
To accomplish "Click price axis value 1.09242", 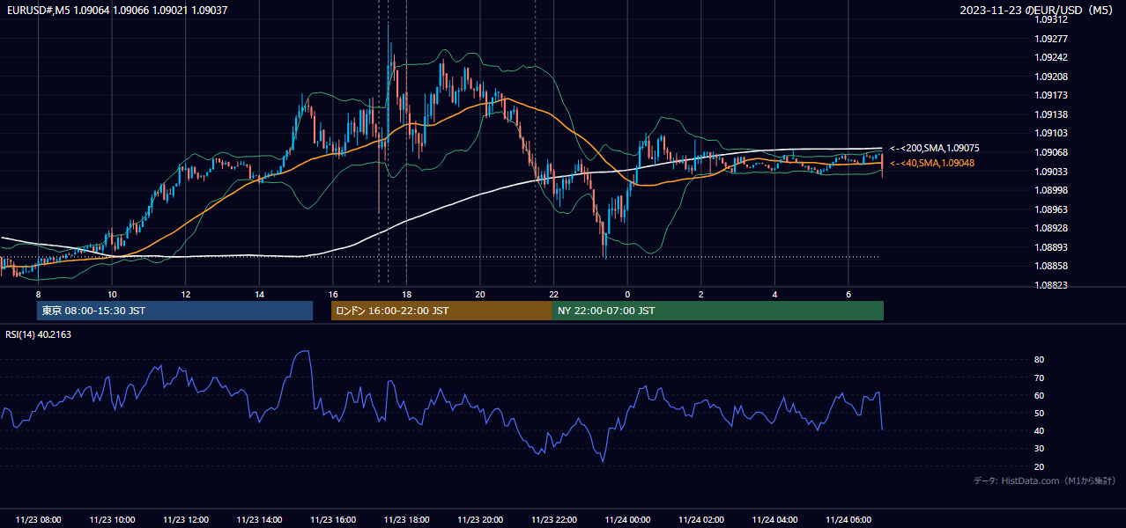I will click(x=1051, y=57).
